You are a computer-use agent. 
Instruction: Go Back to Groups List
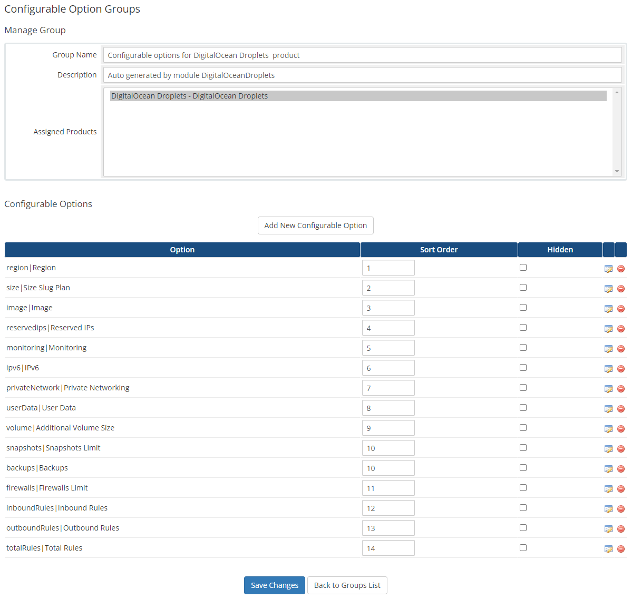coord(347,585)
